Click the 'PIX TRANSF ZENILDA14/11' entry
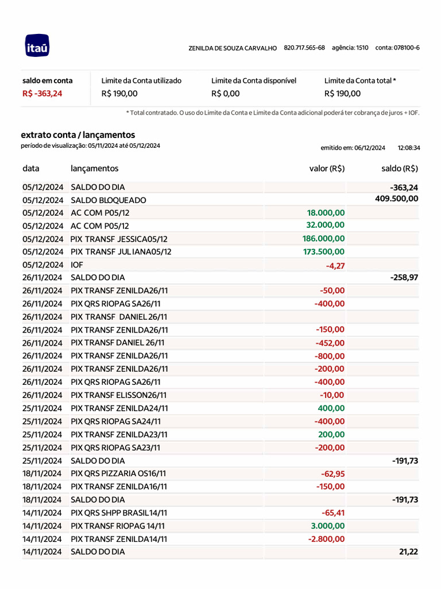The height and width of the screenshot is (589, 441). coord(119,540)
